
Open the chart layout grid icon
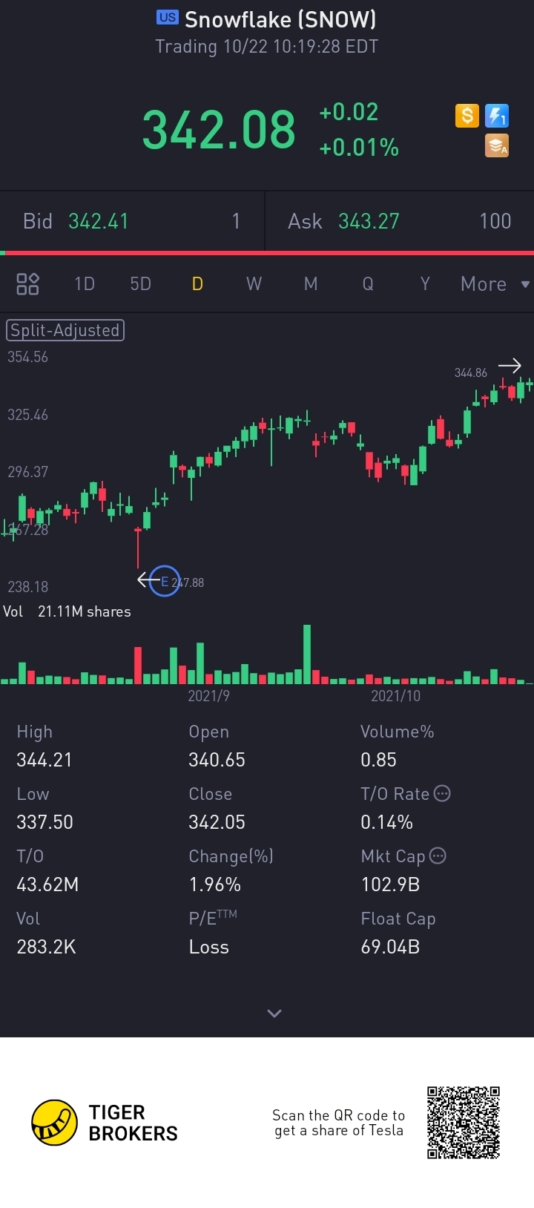point(27,283)
